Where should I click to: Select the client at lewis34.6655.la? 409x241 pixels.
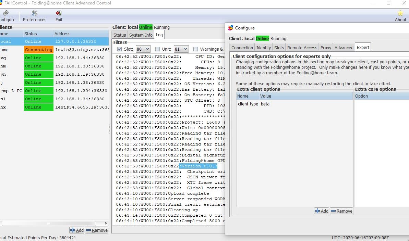54,107
